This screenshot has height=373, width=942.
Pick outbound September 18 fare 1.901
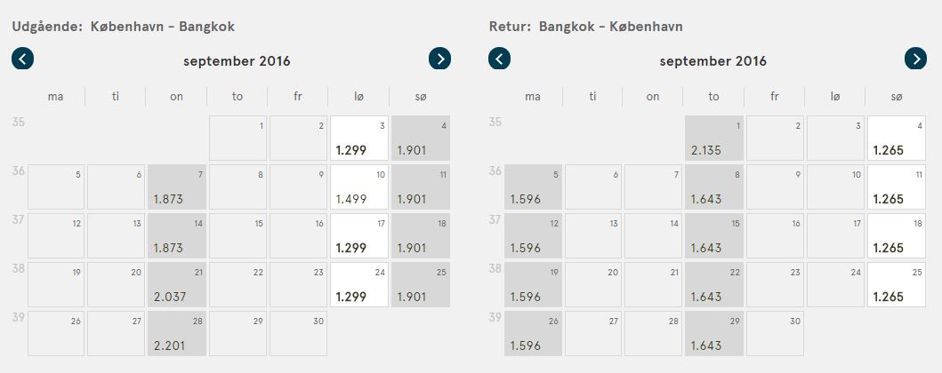420,236
